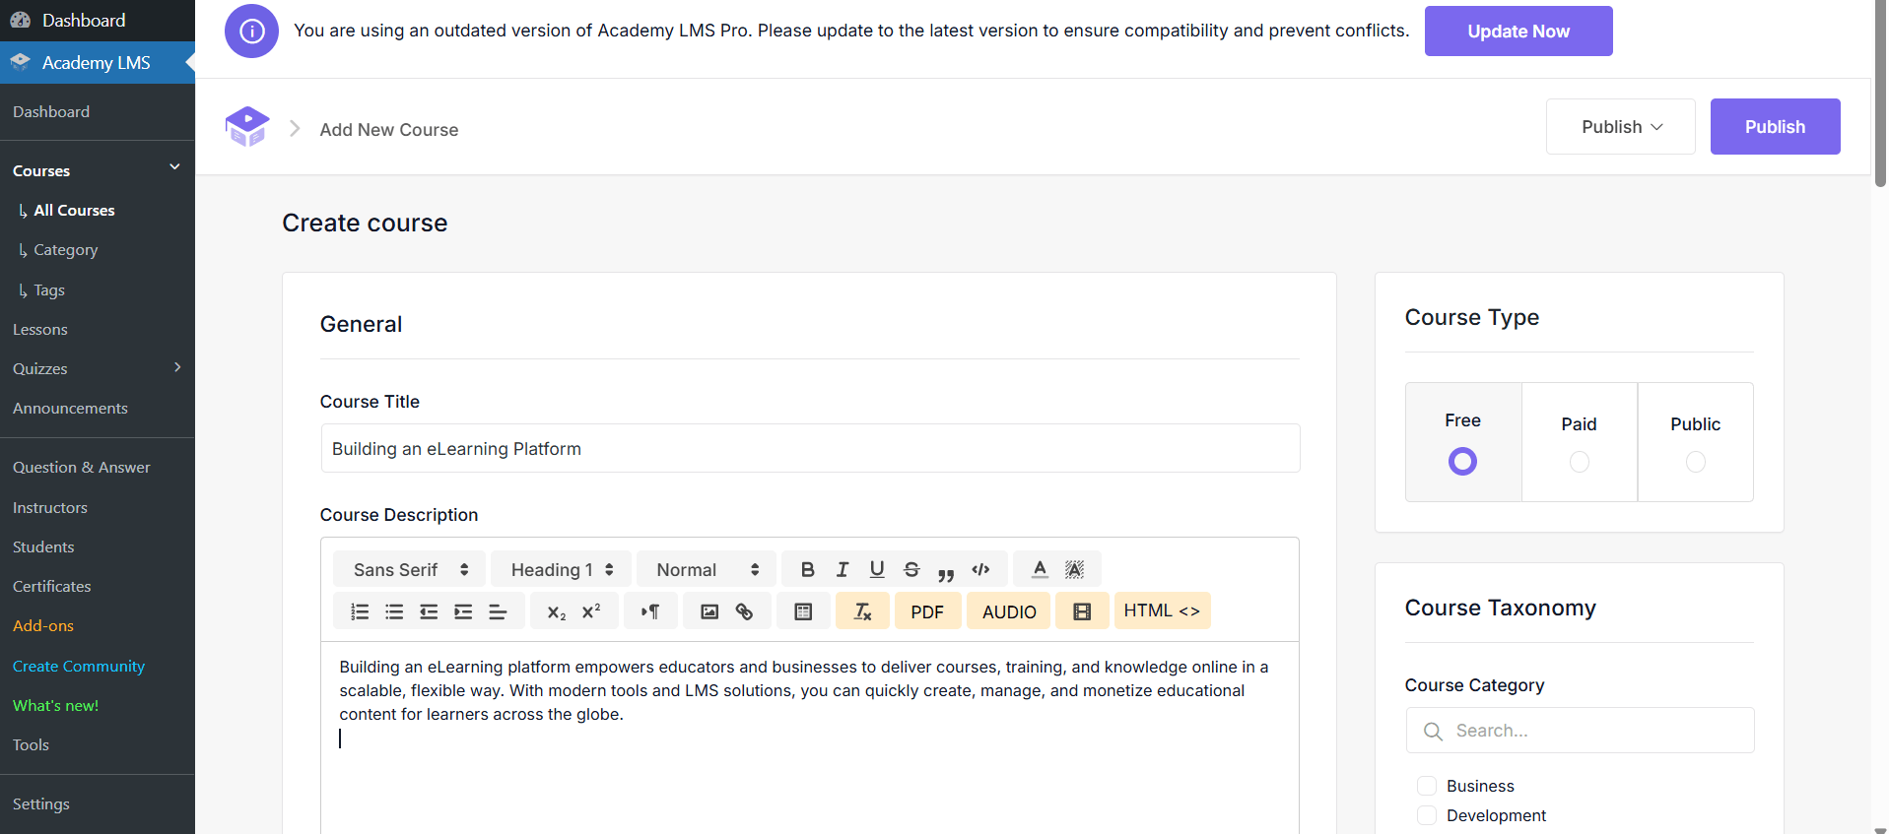
Task: Click the Course Title input field
Action: pos(810,449)
